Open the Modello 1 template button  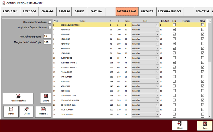coord(43,112)
